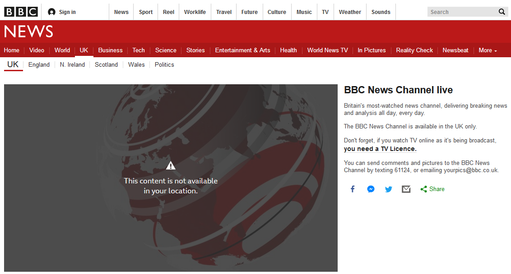Go to Entertainment & Arts section
This screenshot has width=511, height=274.
click(242, 50)
